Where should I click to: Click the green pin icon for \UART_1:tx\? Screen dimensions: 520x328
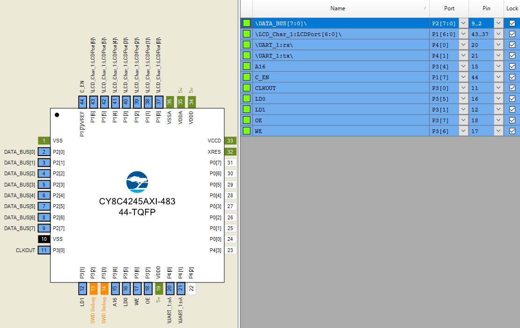point(246,55)
